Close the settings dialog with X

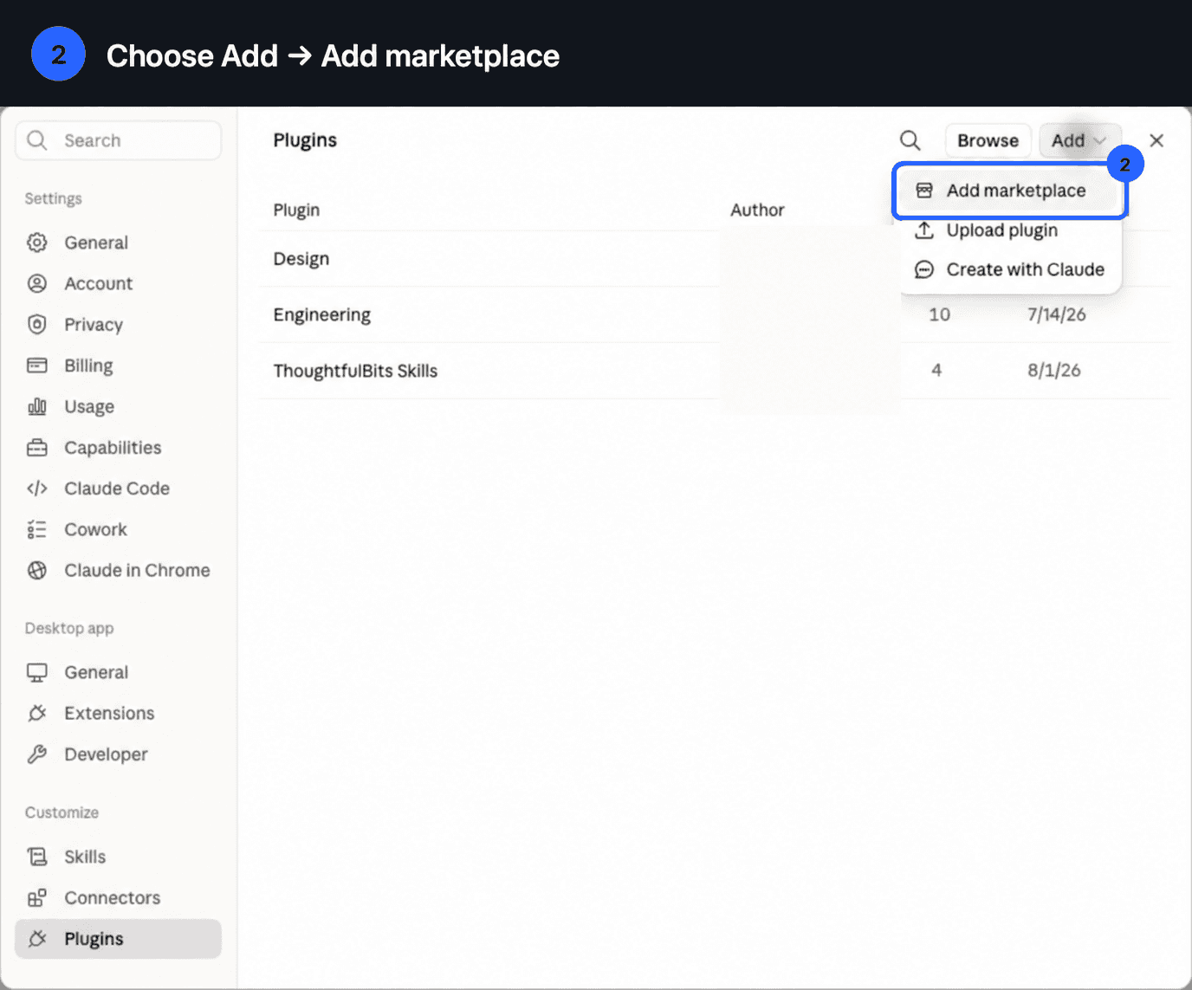click(1156, 140)
